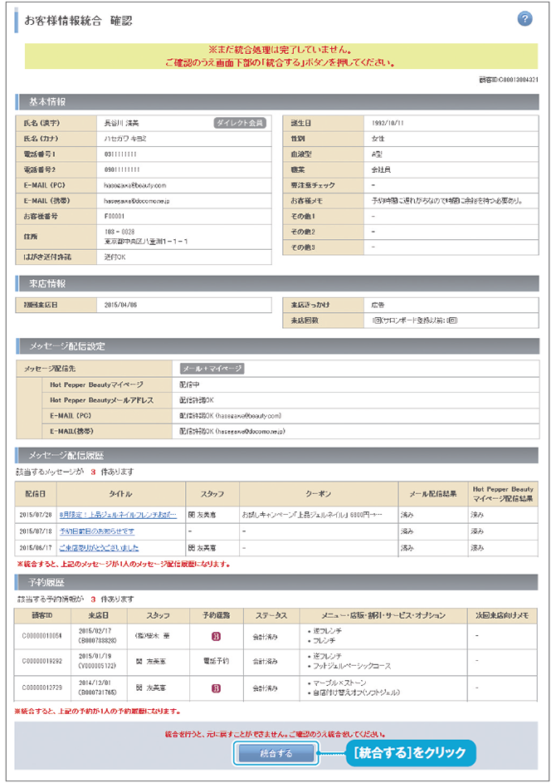Click the メール+マイページ delivery badge
This screenshot has height=783, width=556.
coord(212,368)
